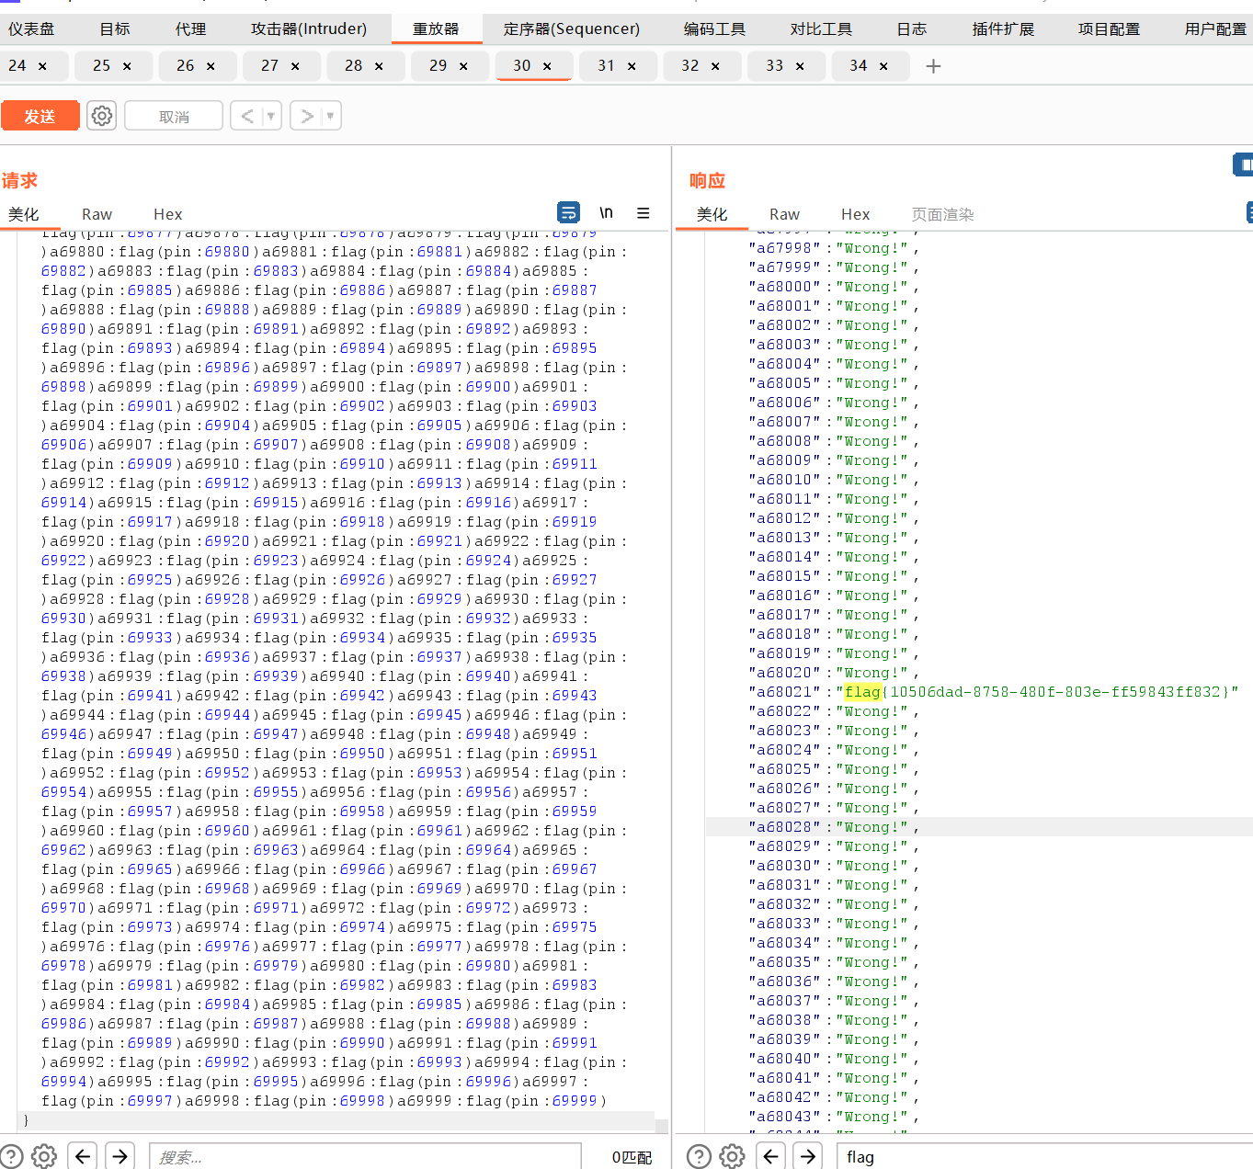The width and height of the screenshot is (1253, 1169).
Task: Switch to Repeater tab 34
Action: click(859, 66)
